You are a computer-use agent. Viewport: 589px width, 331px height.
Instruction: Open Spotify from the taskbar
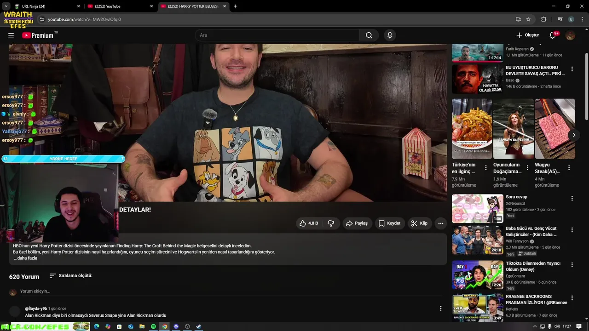pyautogui.click(x=153, y=326)
